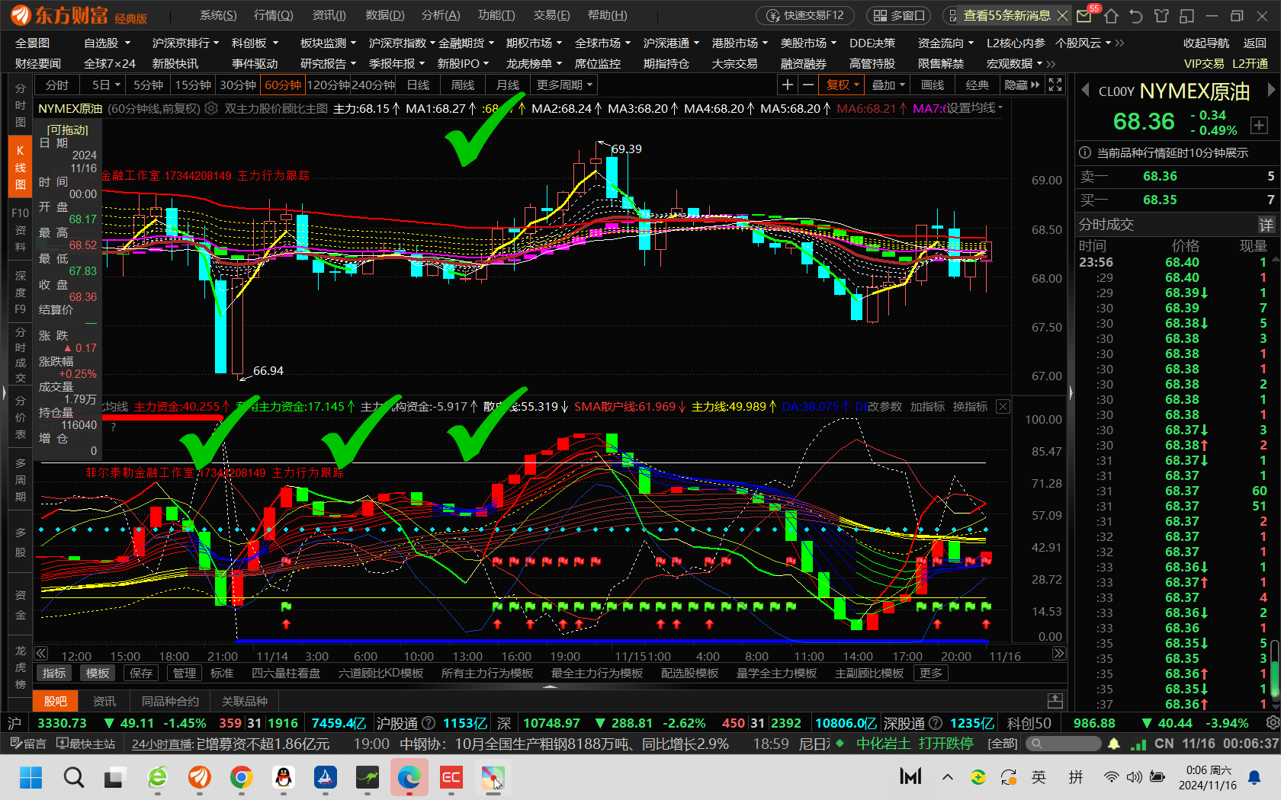Open 设置均线 moving average settings dropdown
This screenshot has width=1281, height=800.
[x=975, y=108]
